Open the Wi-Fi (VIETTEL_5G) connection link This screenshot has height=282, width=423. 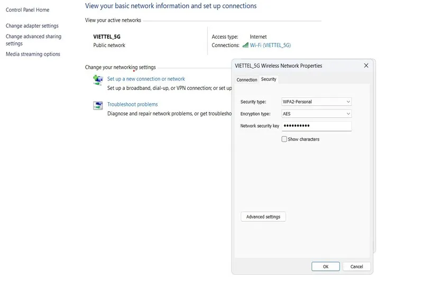tap(270, 46)
